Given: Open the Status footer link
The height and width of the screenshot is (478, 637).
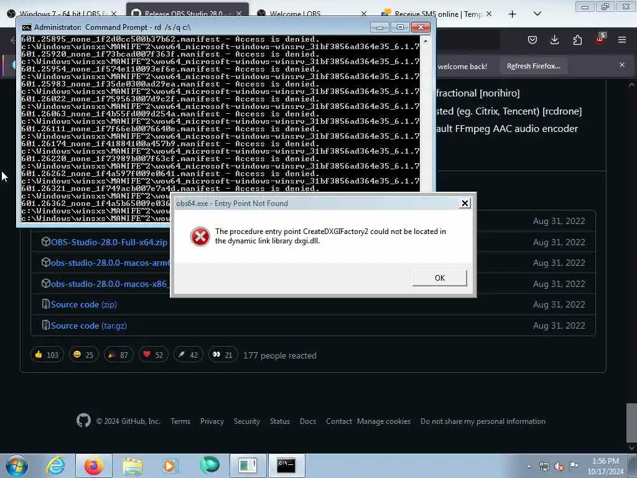Looking at the screenshot, I should 280,421.
